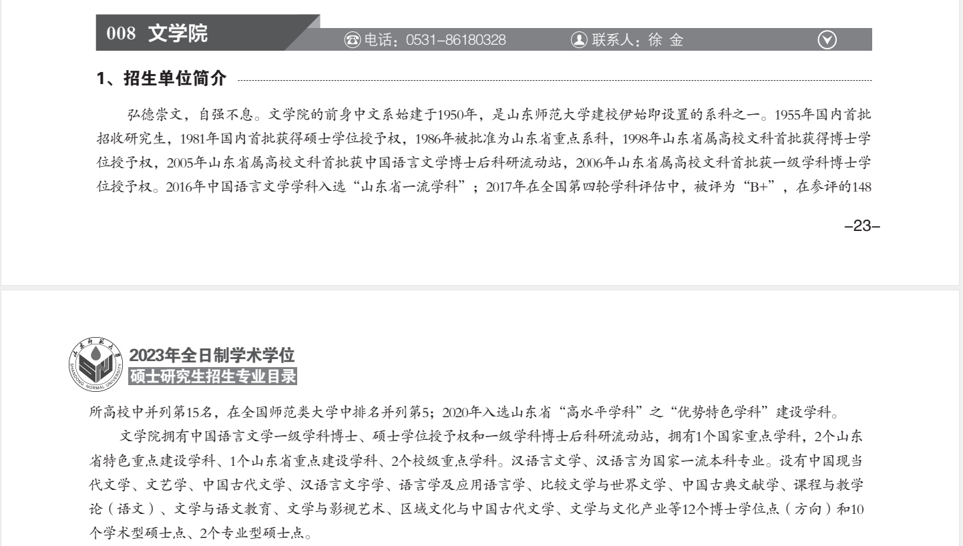Image resolution: width=963 pixels, height=546 pixels.
Task: Click the "硕士研究生招生专业目录" banner
Action: tap(213, 376)
